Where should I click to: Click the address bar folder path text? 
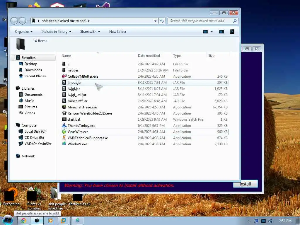(x=64, y=21)
